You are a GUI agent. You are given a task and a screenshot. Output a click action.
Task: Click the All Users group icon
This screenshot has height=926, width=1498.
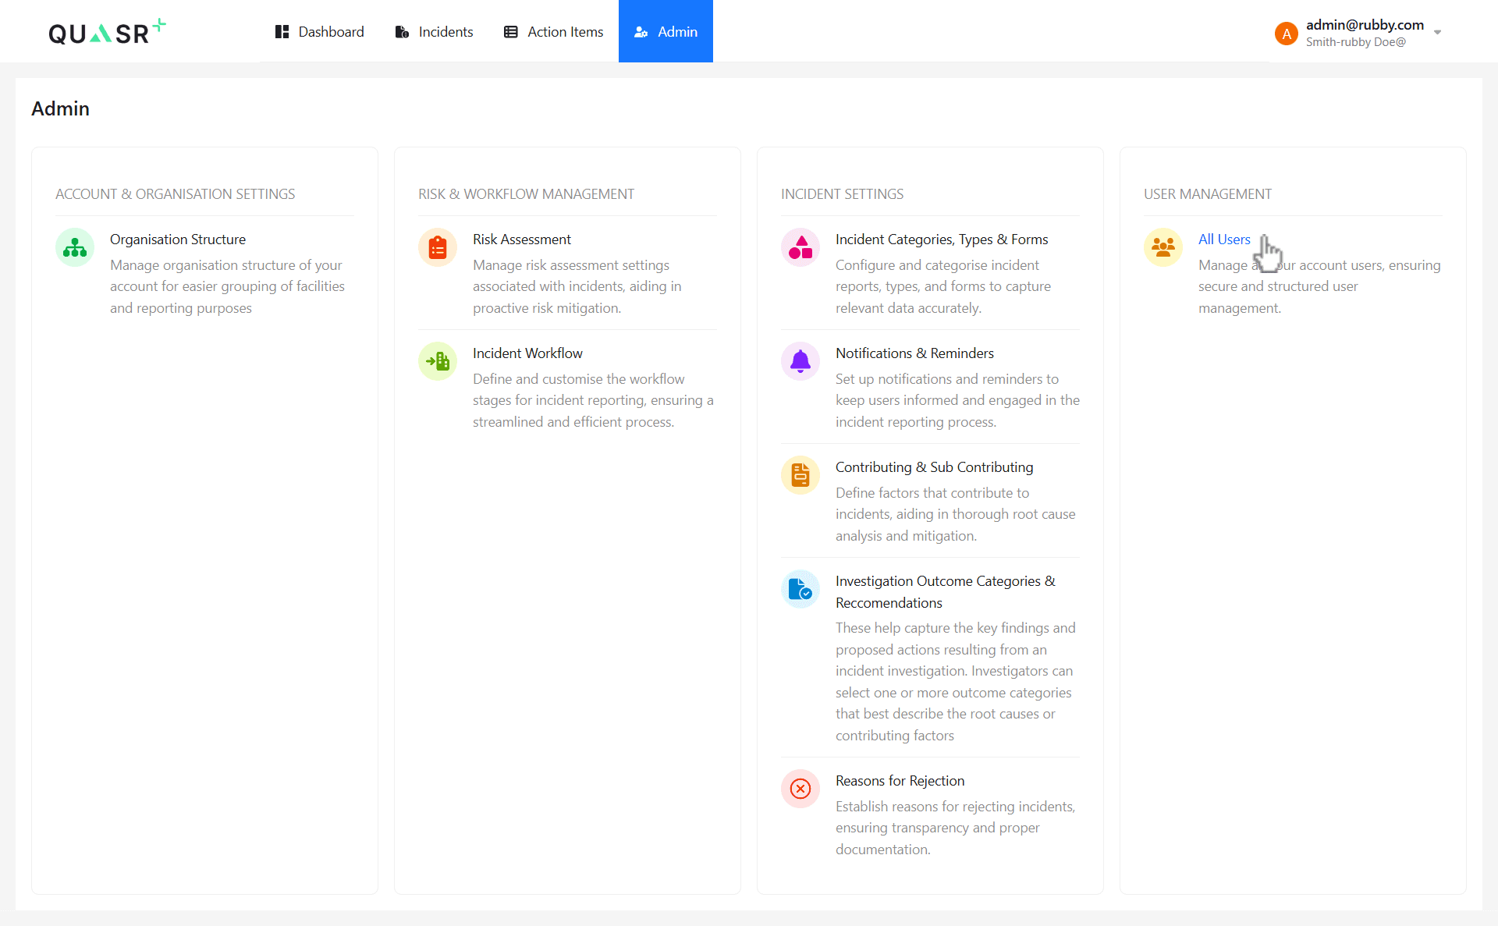pos(1163,247)
